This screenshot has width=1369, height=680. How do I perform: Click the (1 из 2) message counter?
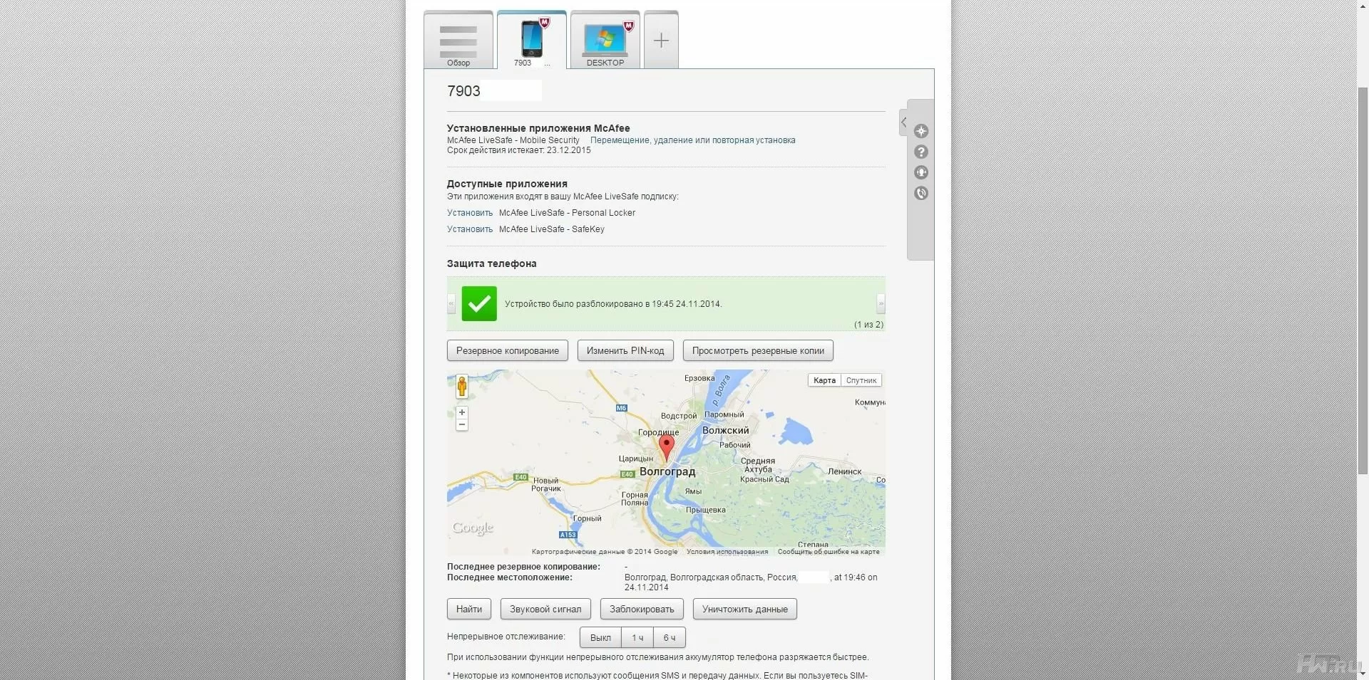(x=868, y=325)
